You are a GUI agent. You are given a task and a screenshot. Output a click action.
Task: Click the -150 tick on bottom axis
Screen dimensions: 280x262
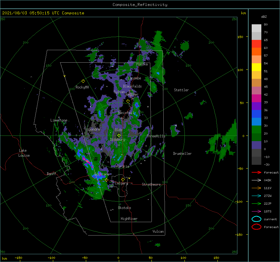coord(18,258)
